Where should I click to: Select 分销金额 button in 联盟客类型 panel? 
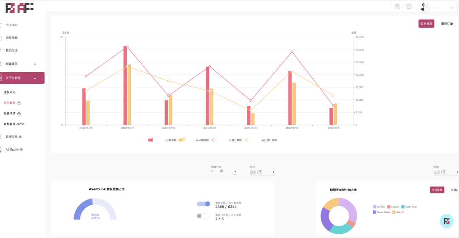[437, 190]
